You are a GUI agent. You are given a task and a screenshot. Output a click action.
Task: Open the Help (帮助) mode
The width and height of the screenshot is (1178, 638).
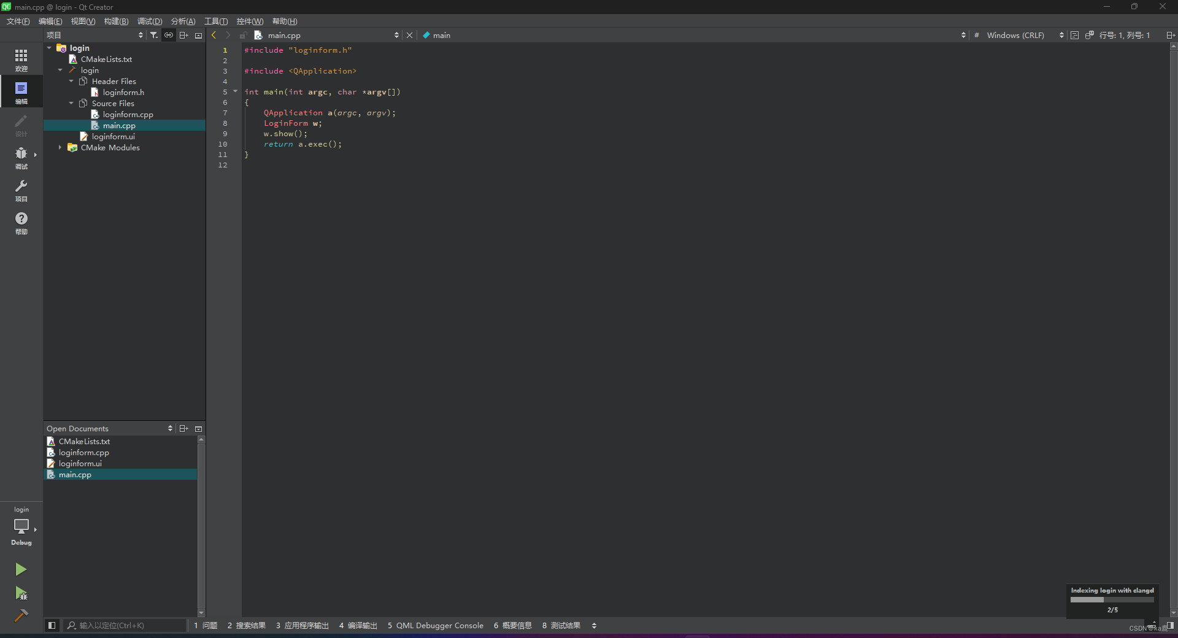tap(21, 222)
